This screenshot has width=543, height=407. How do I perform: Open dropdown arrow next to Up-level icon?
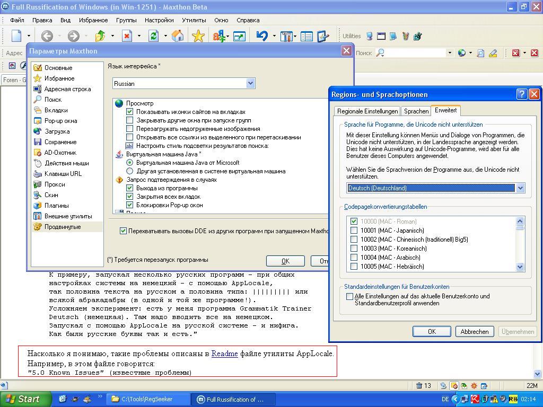tap(112, 36)
